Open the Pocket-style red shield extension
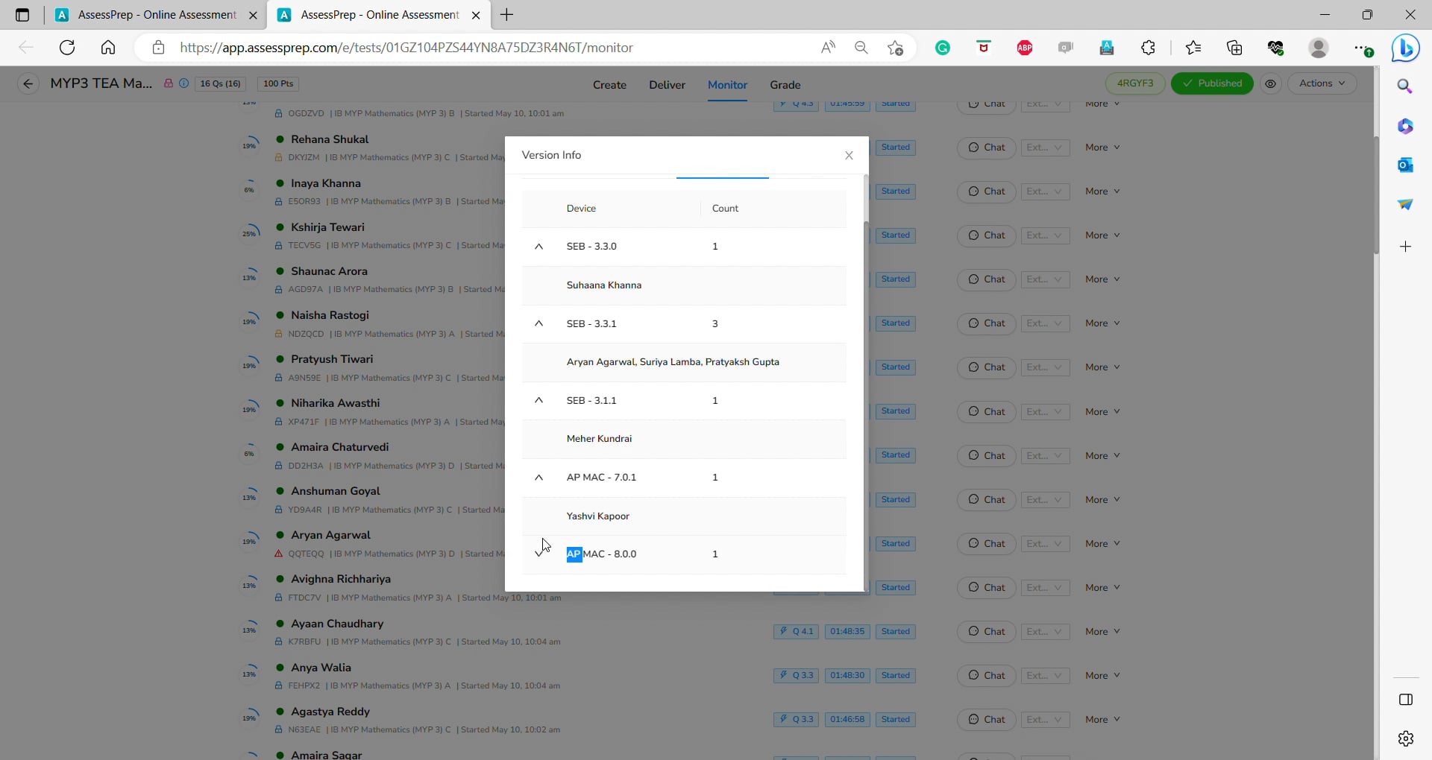Viewport: 1432px width, 760px height. pos(984,48)
